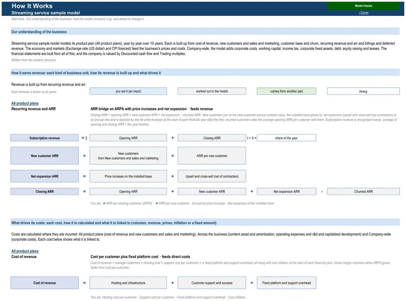Click the 'Streaming service sample model' subtitle
Image resolution: width=406 pixels, height=301 pixels.
(46, 13)
